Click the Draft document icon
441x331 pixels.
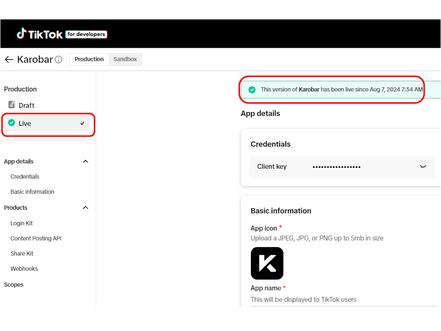[x=11, y=105]
